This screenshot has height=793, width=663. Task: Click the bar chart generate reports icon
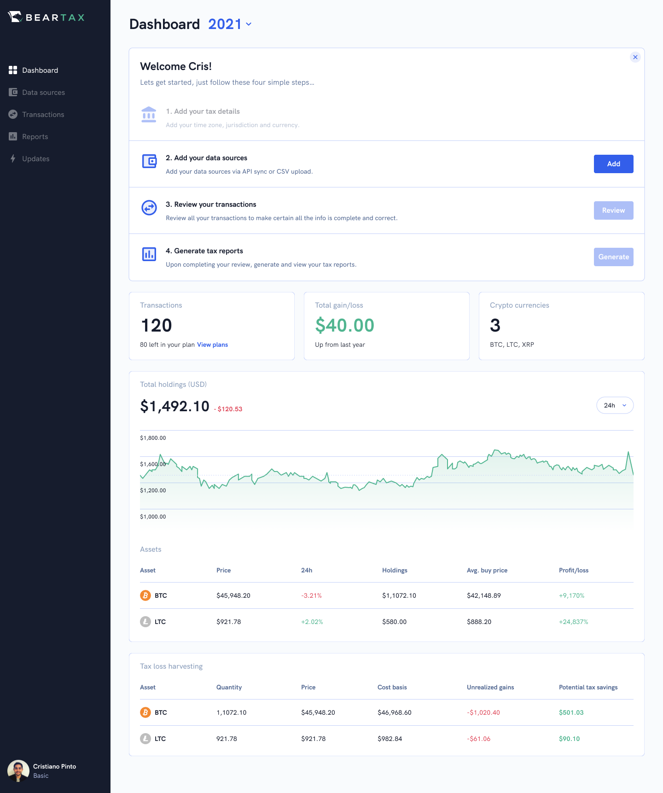(149, 254)
